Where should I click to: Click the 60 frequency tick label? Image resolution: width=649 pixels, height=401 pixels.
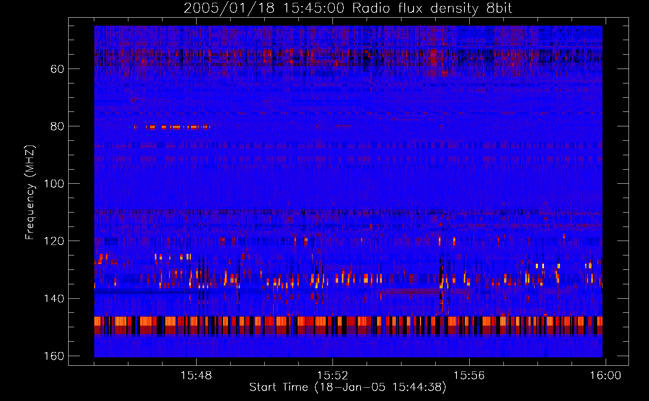(x=57, y=69)
